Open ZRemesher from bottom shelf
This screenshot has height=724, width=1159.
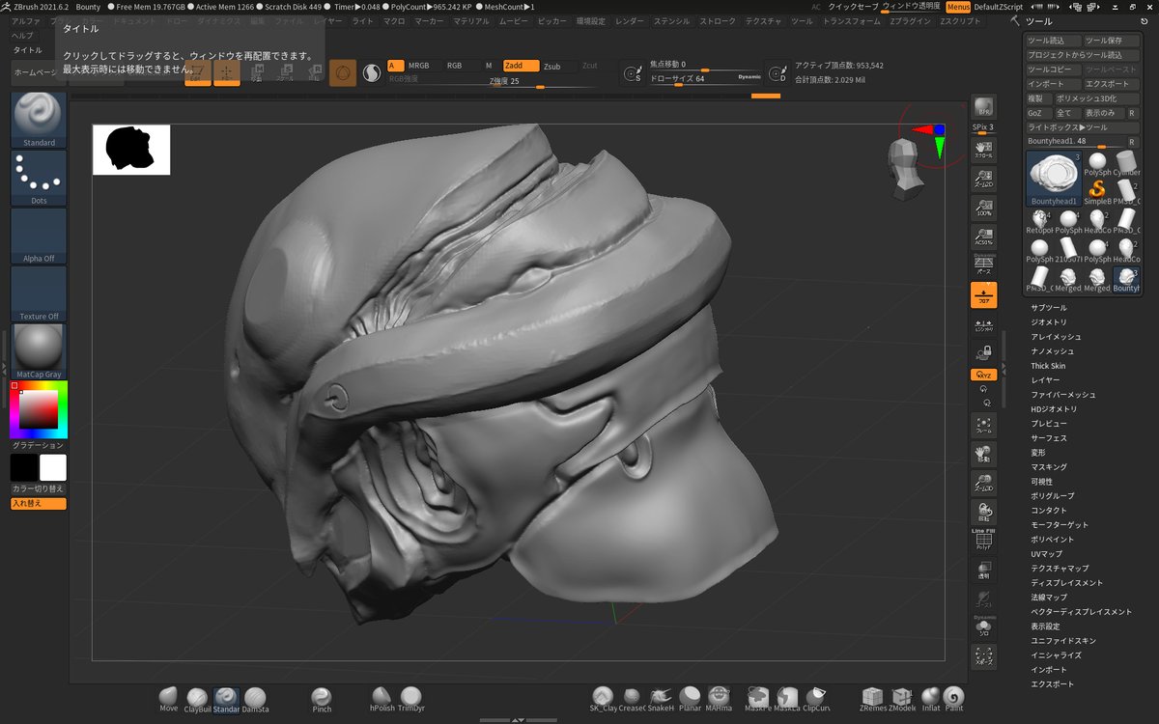pos(873,701)
